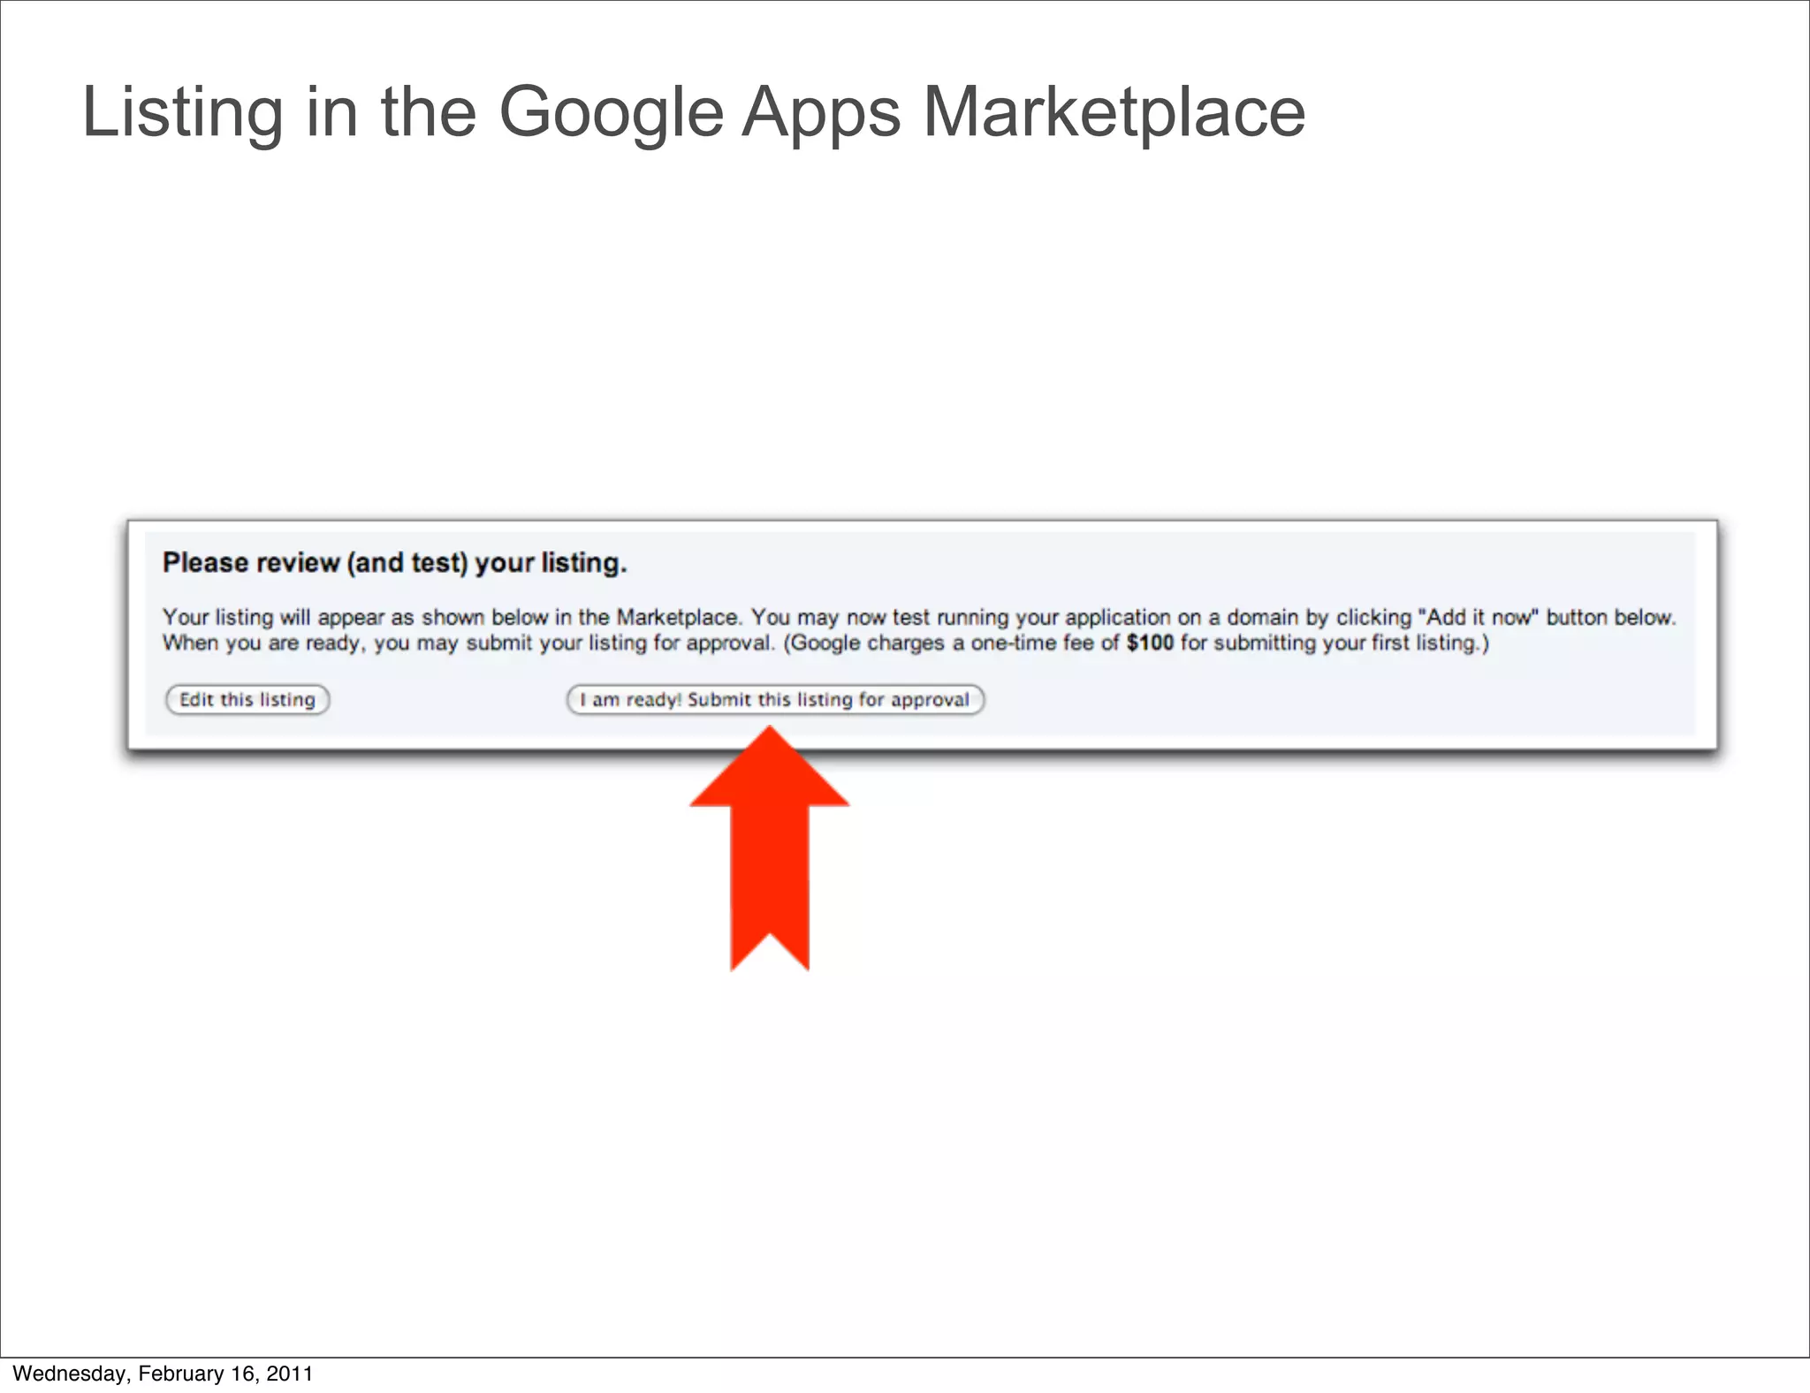The image size is (1810, 1393).
Task: Click the "Wednesday, February 16, 2011" date
Action: (x=164, y=1374)
